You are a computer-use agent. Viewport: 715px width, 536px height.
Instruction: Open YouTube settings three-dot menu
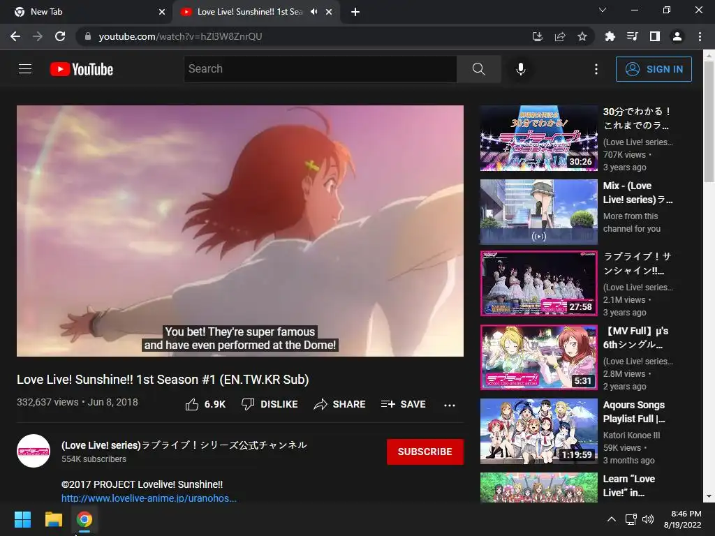pos(596,69)
